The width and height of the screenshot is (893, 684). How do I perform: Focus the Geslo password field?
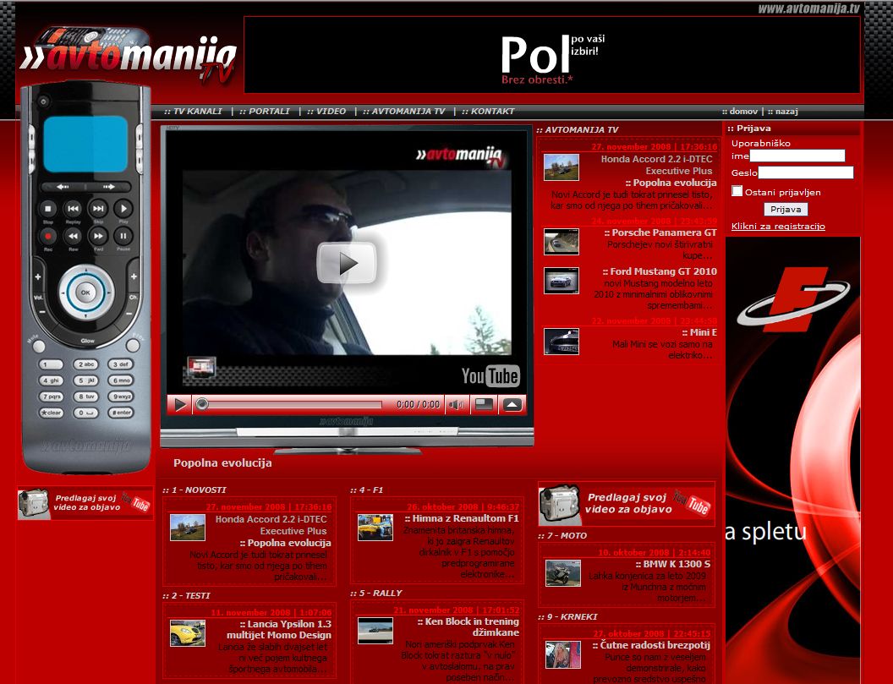click(806, 172)
